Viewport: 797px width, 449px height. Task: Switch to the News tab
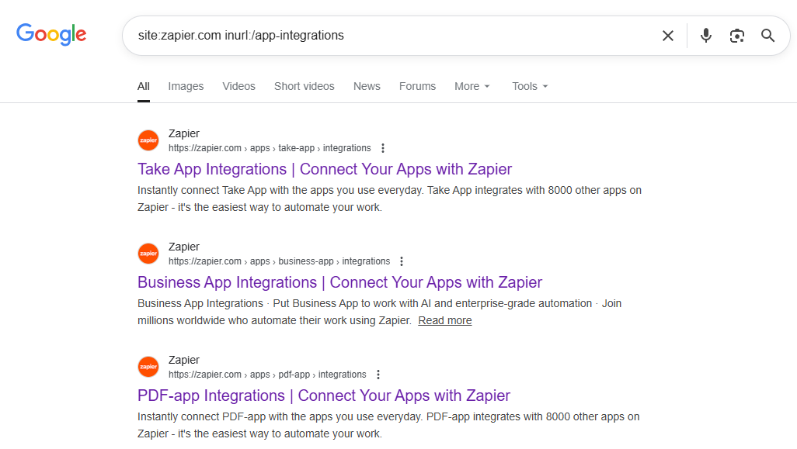367,86
